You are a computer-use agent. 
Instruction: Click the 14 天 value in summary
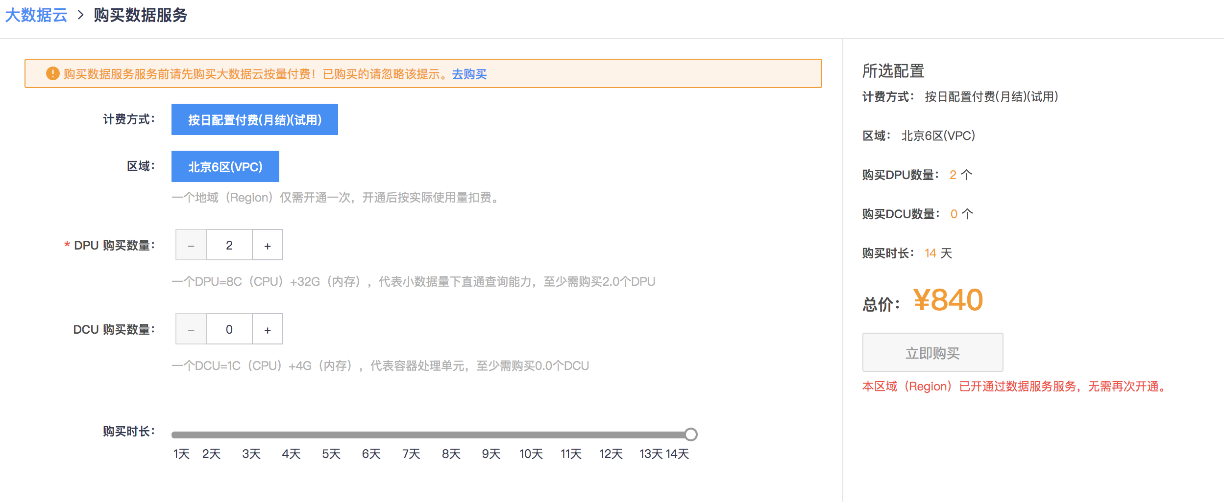pos(938,253)
